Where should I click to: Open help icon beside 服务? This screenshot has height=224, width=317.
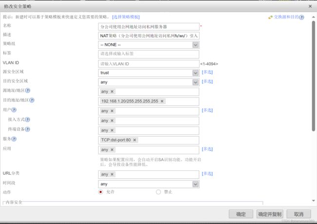coord(14,139)
